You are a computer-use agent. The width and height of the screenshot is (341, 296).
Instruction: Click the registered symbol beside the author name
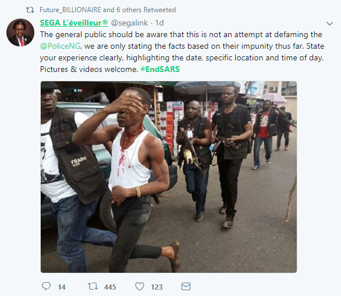(x=105, y=21)
